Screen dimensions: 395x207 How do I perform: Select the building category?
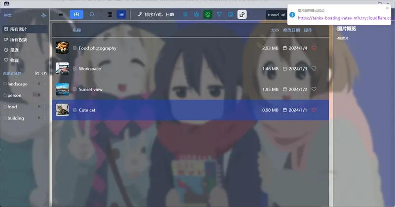pyautogui.click(x=16, y=118)
